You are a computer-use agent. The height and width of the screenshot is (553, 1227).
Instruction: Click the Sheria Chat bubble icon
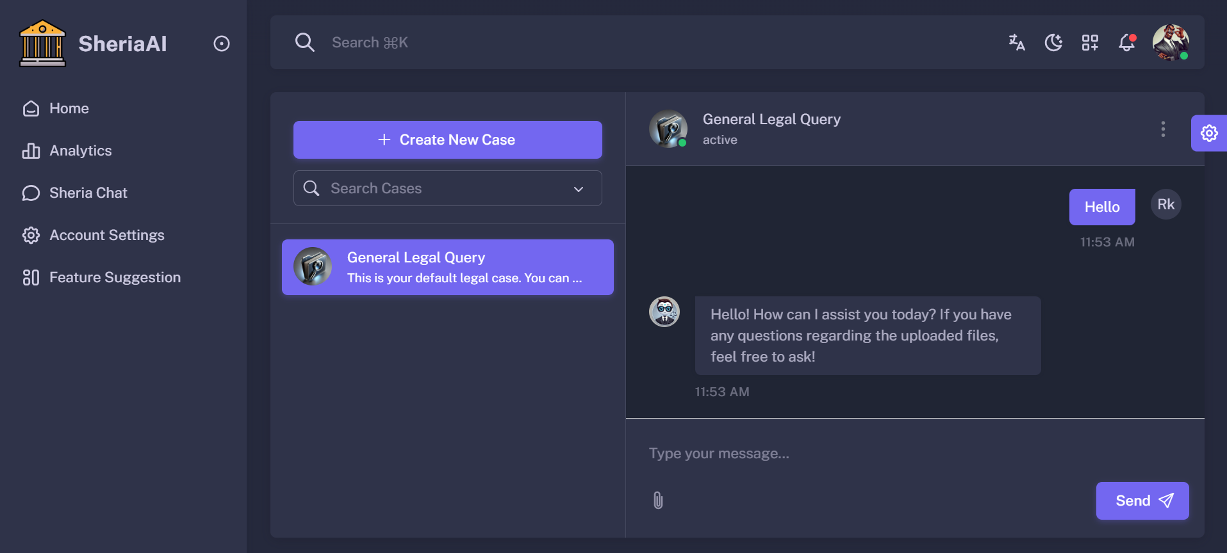[x=31, y=193]
